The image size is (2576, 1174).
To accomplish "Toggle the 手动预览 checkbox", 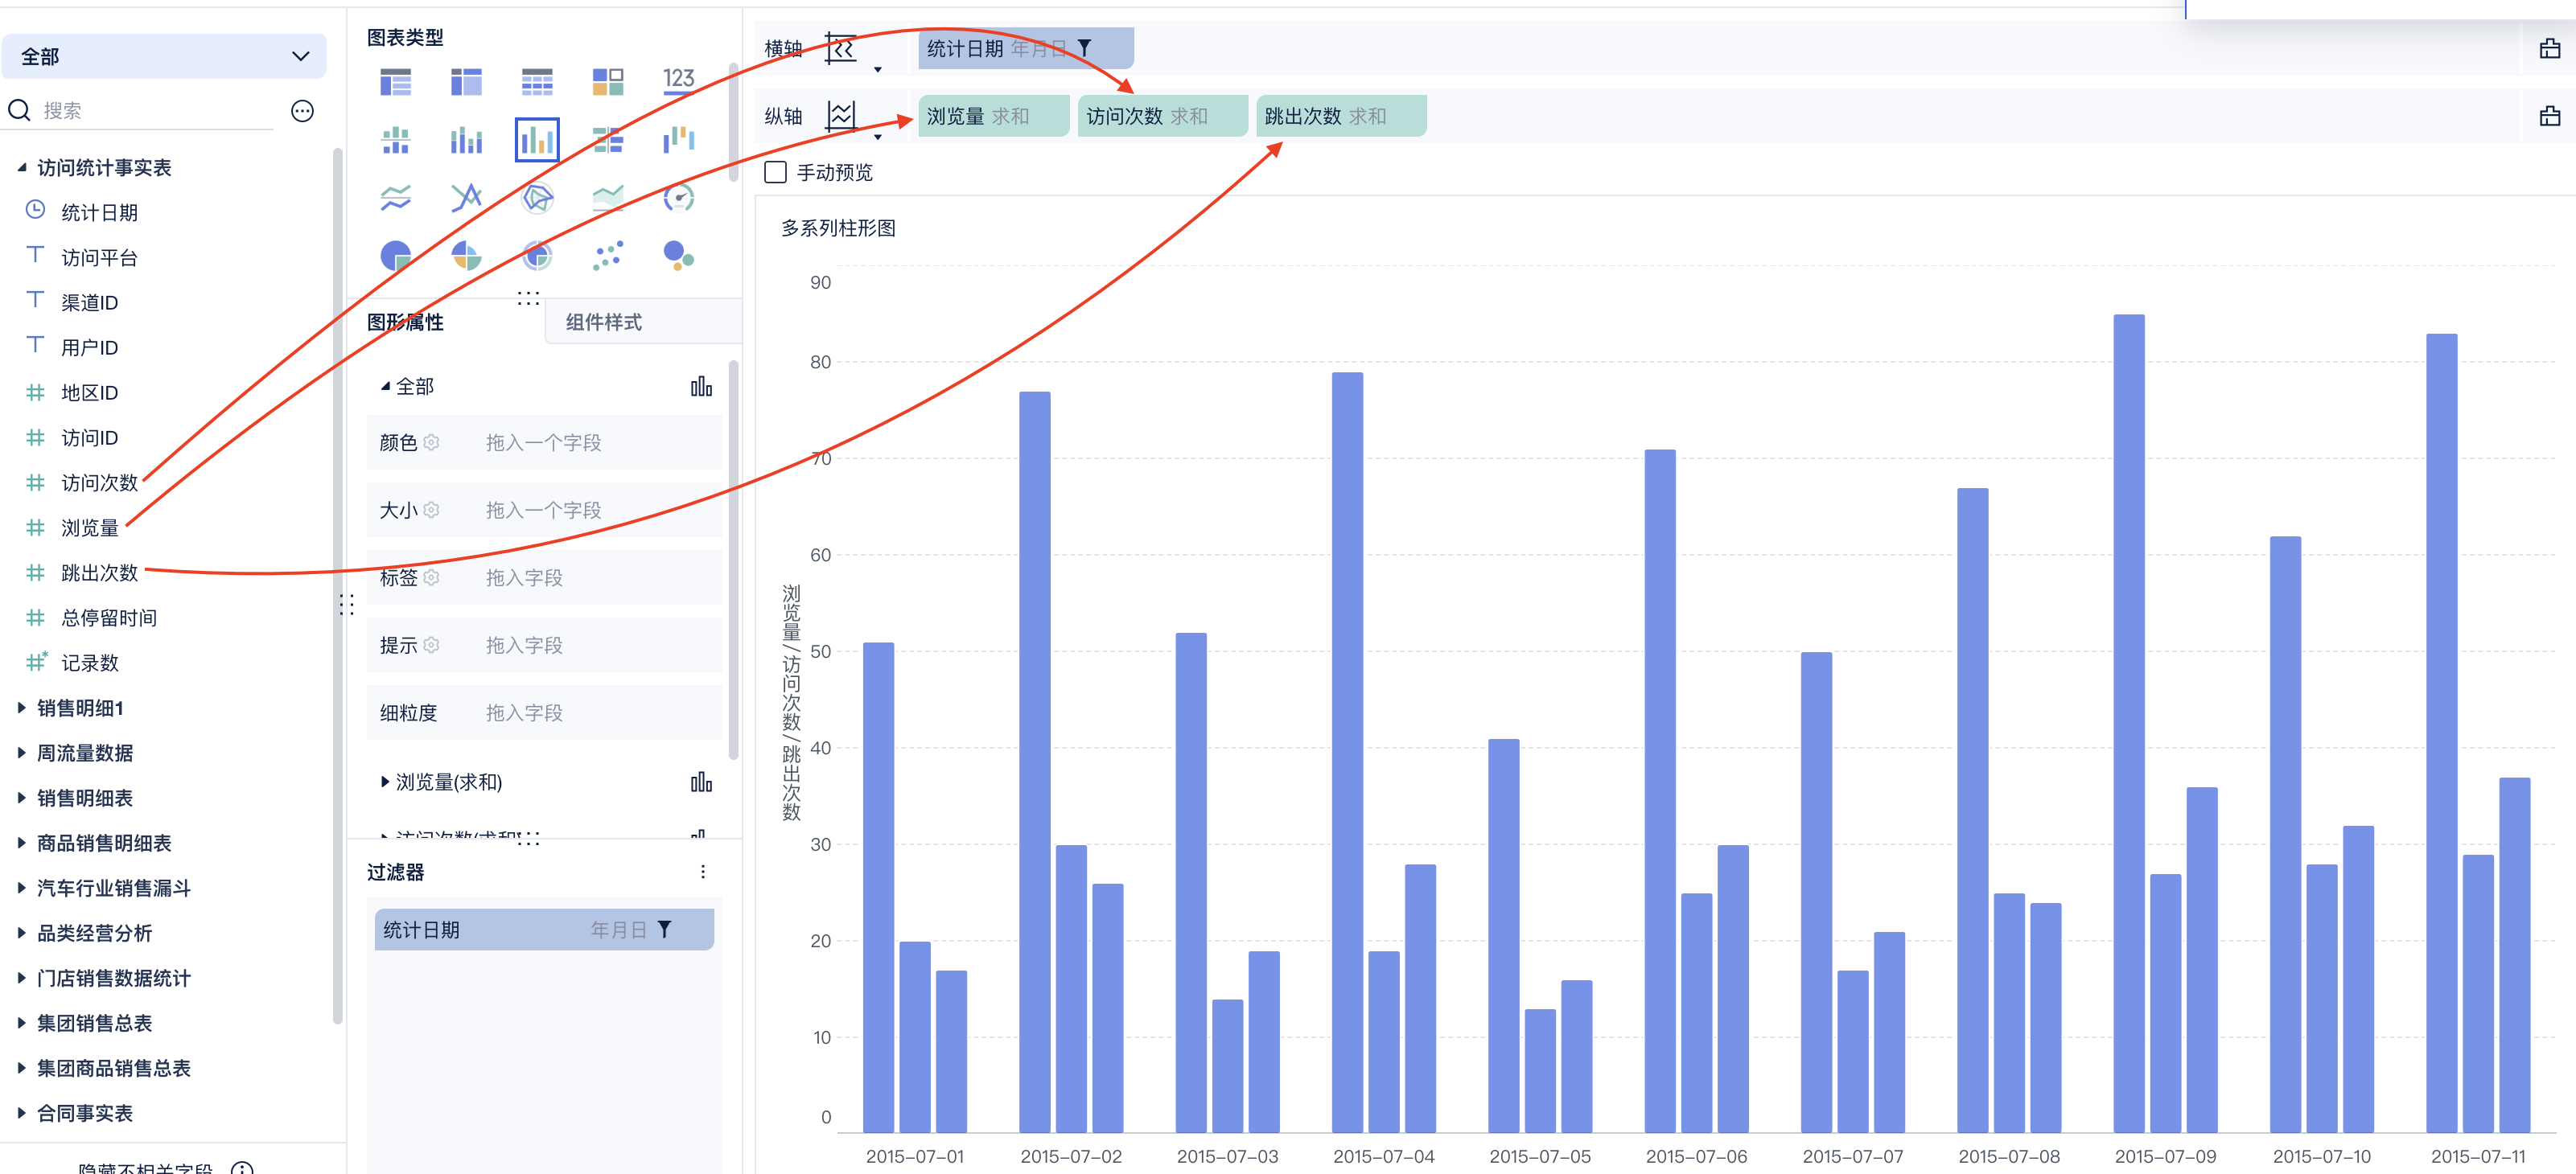I will tap(775, 173).
